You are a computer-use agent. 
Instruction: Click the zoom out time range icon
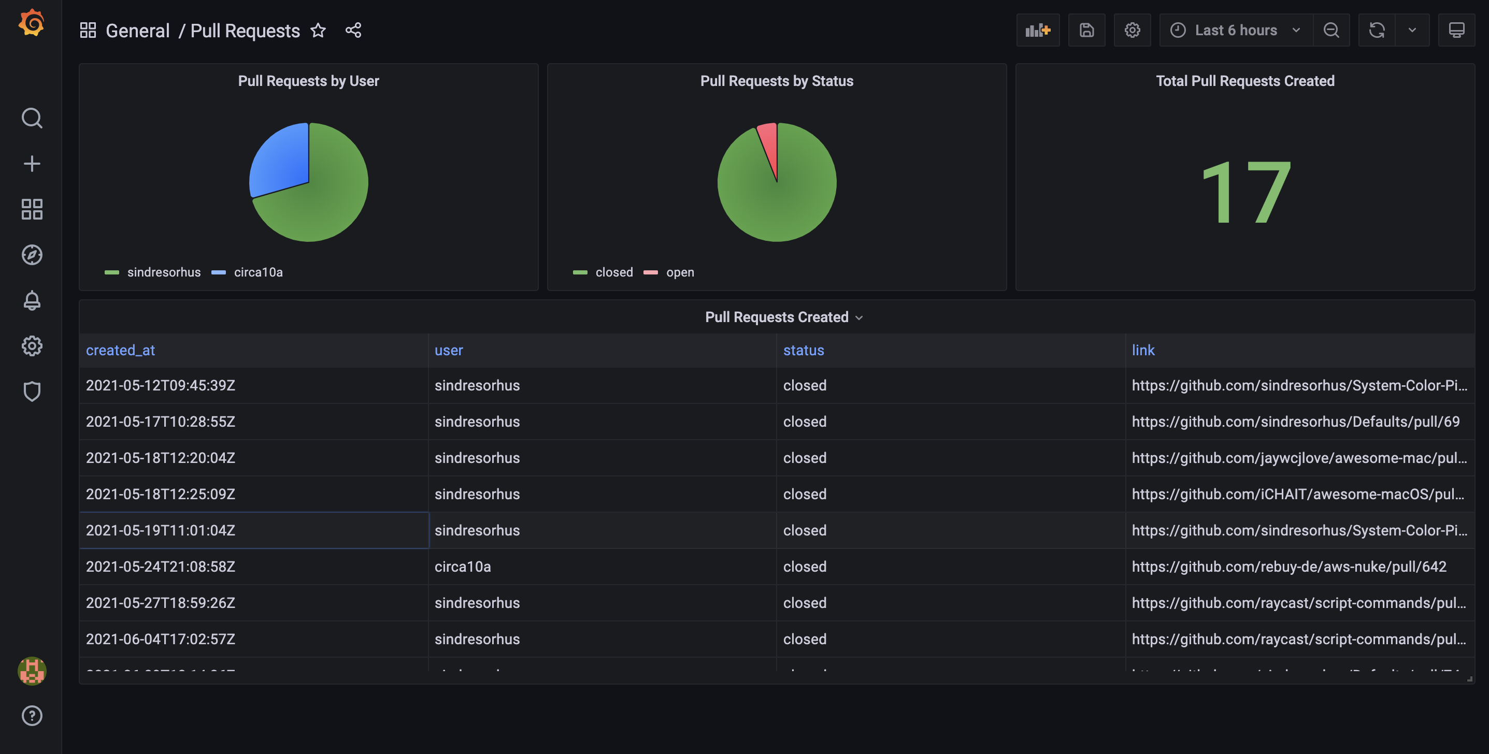tap(1330, 30)
